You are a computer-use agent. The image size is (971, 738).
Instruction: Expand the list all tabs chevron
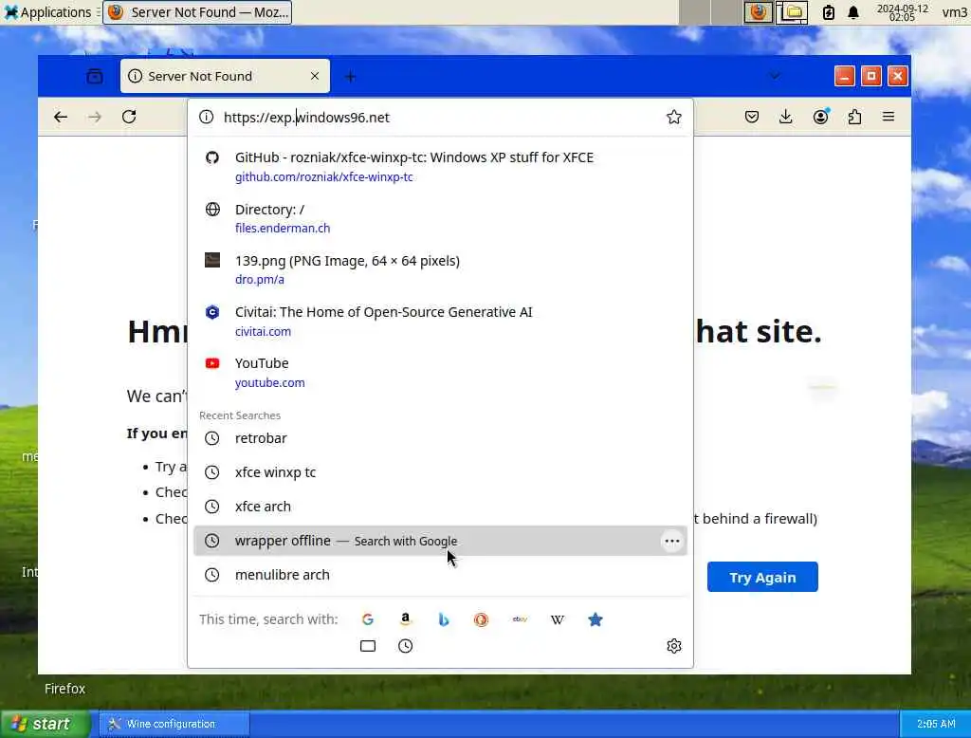point(775,76)
